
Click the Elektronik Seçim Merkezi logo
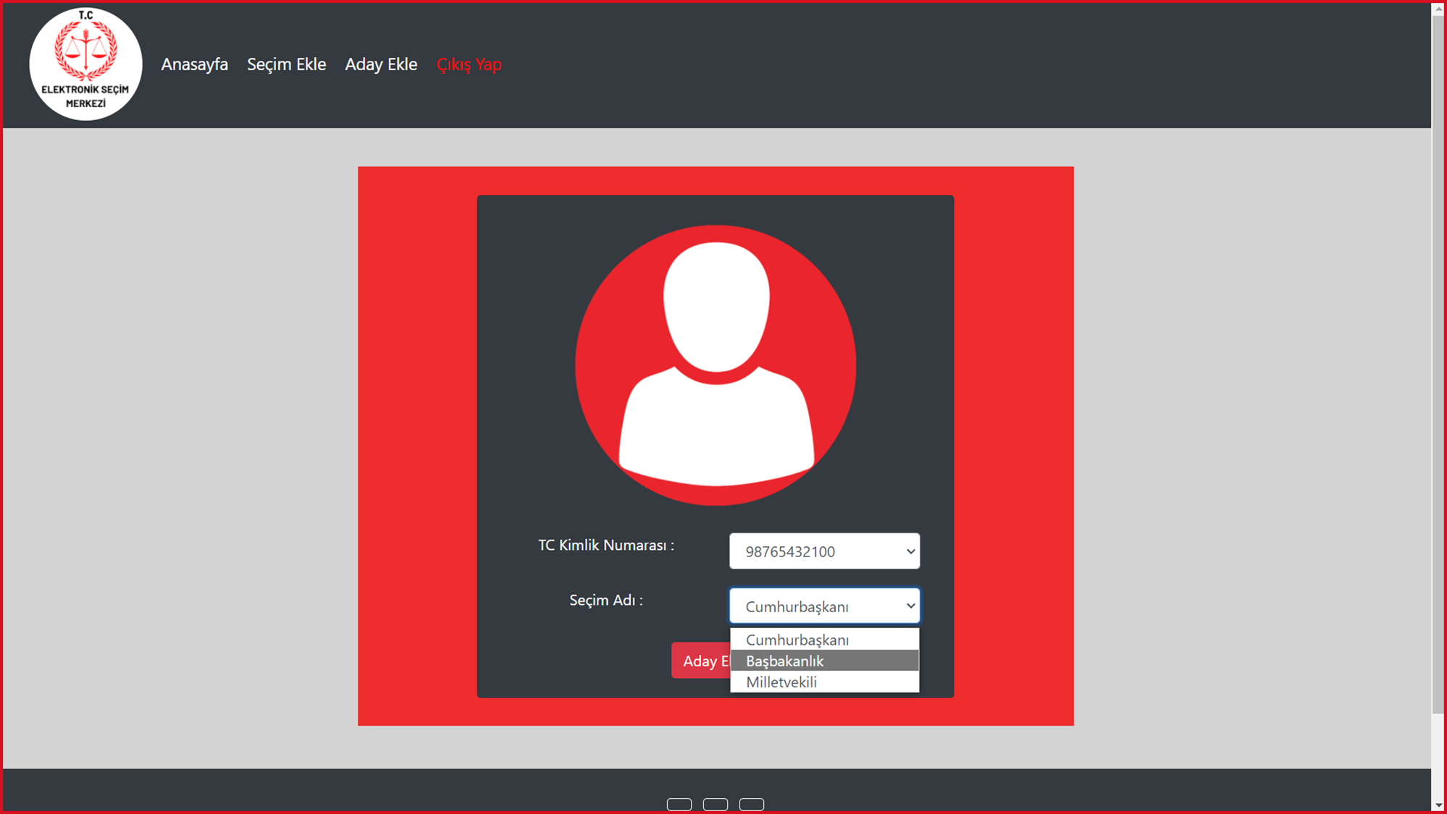coord(85,64)
